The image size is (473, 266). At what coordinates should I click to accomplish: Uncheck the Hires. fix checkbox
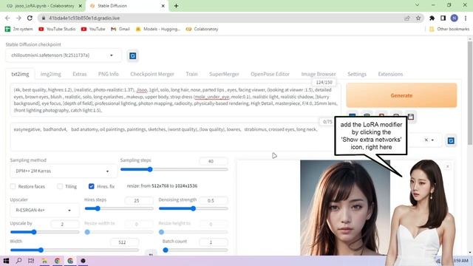point(92,186)
